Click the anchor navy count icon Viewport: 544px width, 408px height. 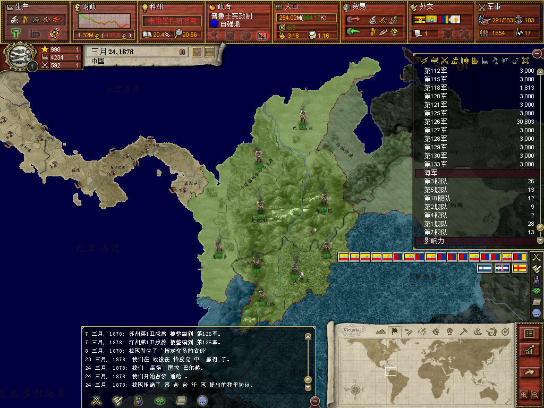click(518, 20)
